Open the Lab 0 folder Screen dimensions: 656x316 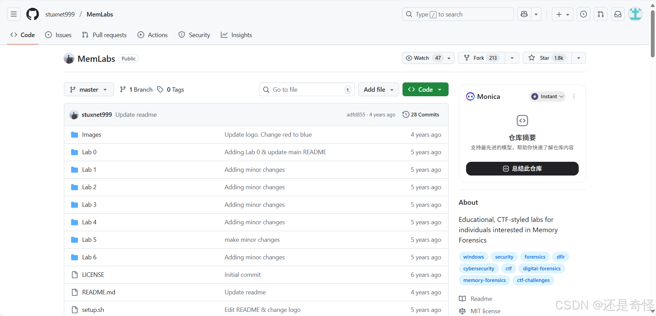click(89, 152)
